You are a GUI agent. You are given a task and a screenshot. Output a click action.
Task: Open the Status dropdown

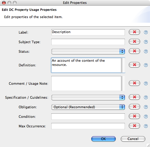coord(88,51)
